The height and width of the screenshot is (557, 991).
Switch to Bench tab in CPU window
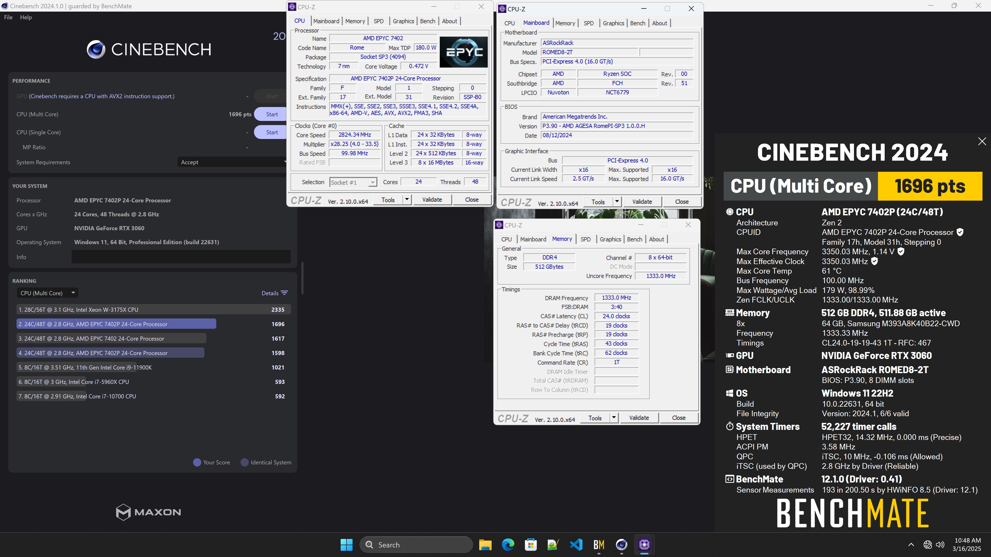(427, 21)
